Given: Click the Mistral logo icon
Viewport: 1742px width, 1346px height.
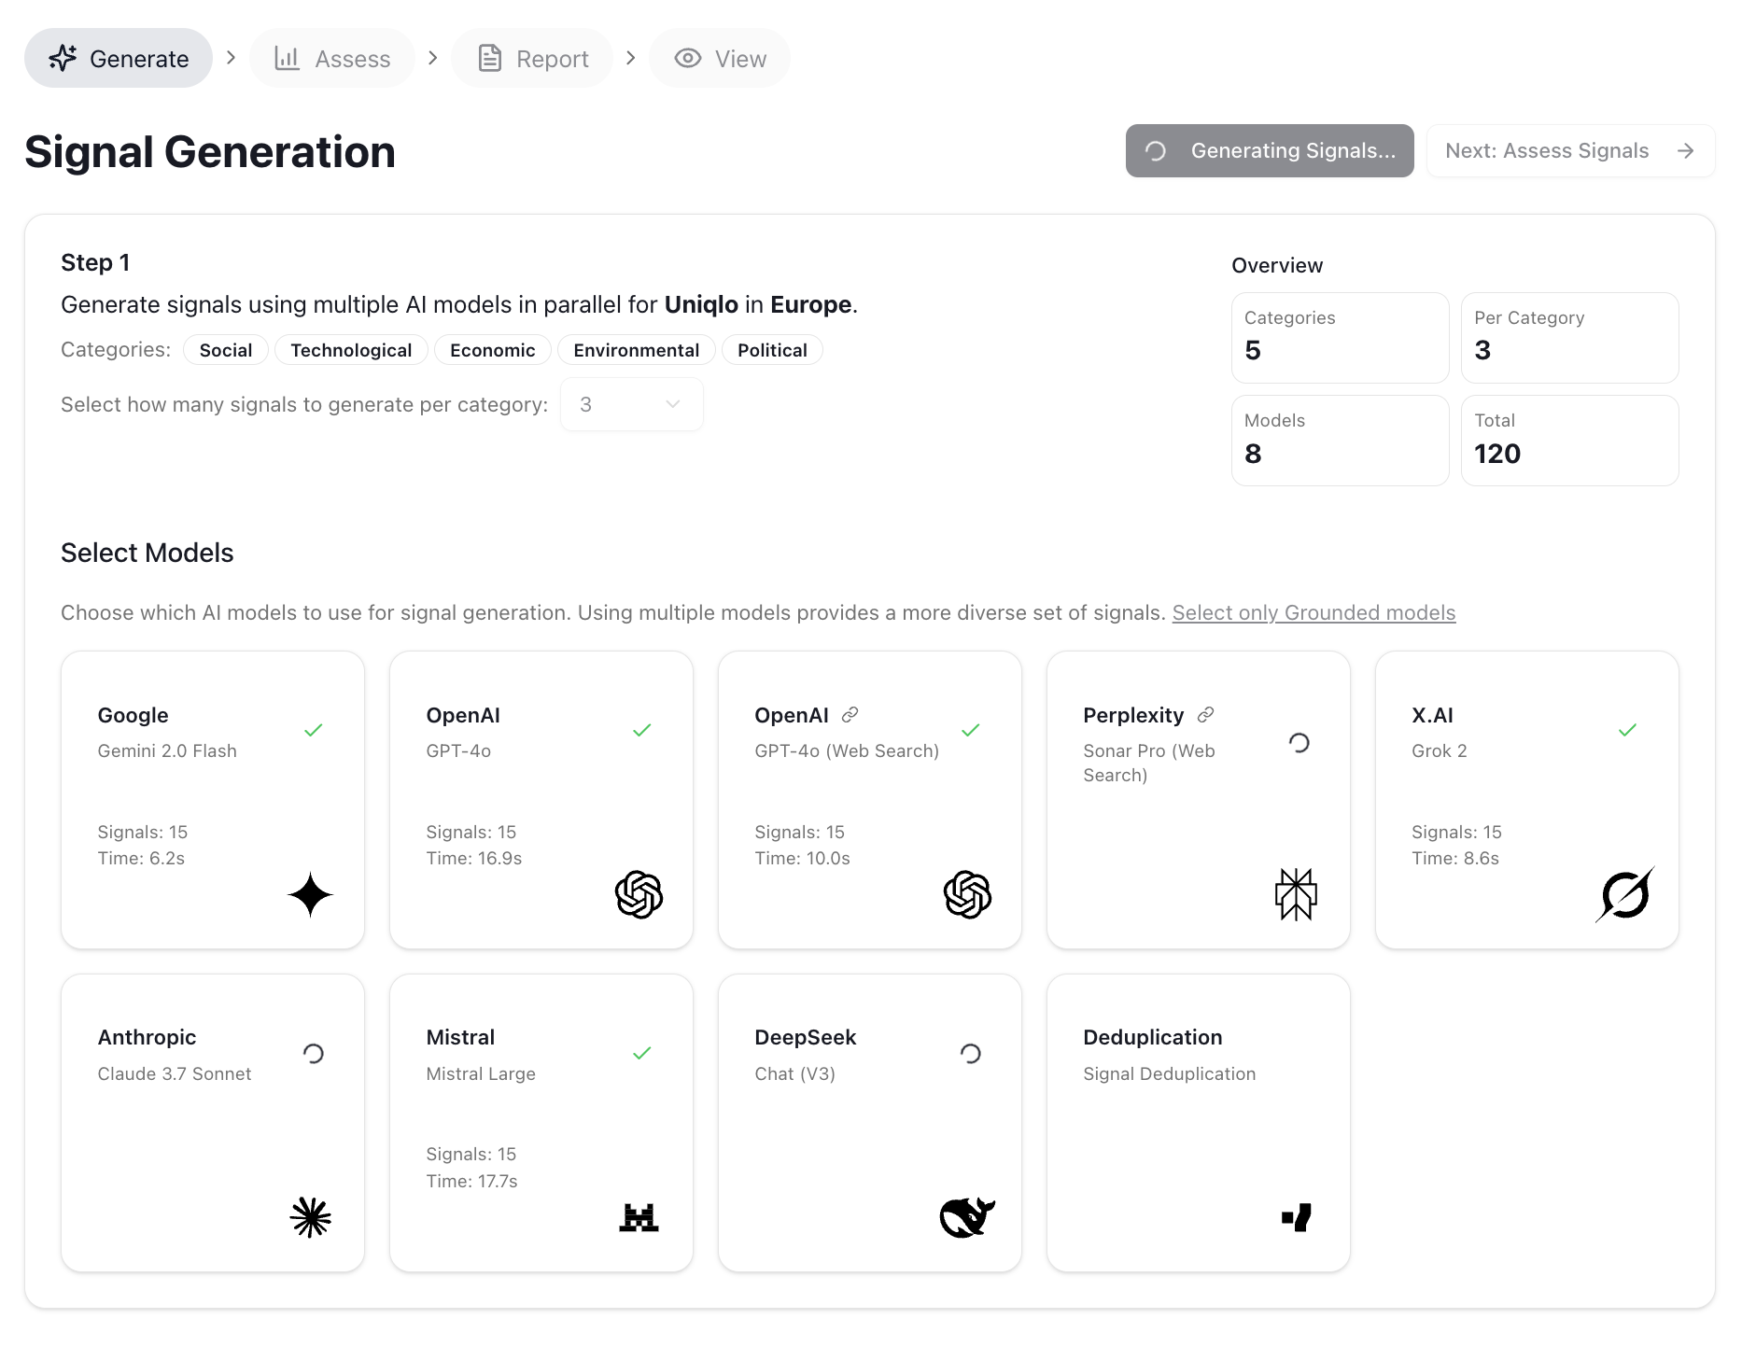Looking at the screenshot, I should (639, 1217).
